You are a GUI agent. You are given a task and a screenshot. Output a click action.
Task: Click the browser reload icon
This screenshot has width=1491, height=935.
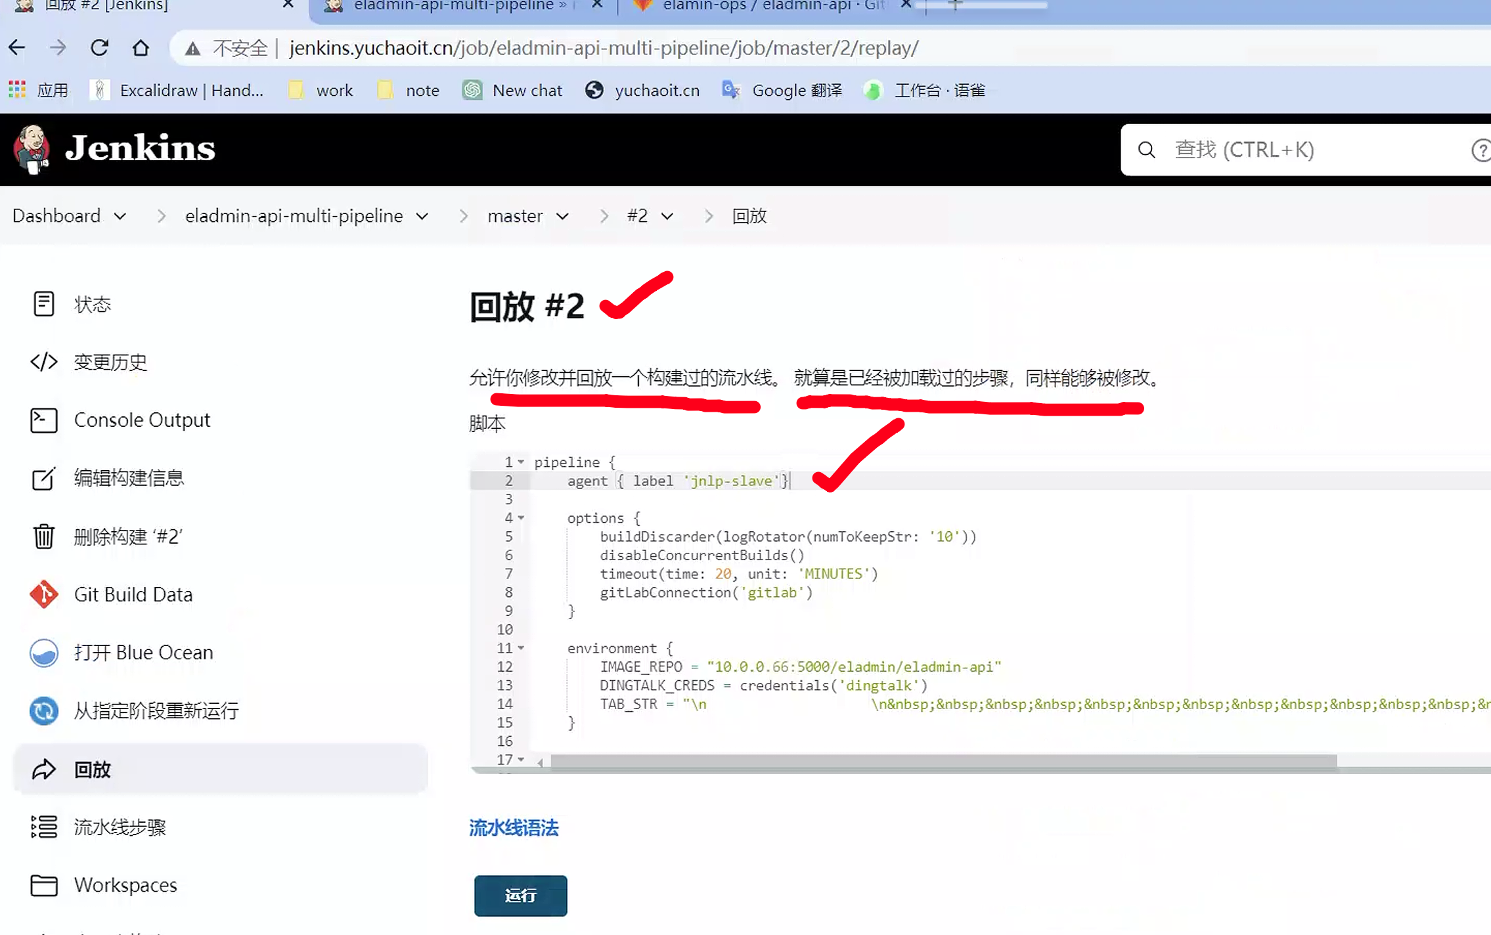(x=99, y=48)
